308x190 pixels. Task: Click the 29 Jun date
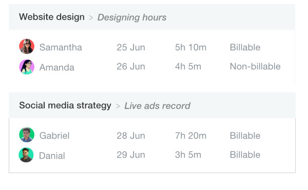coord(131,155)
